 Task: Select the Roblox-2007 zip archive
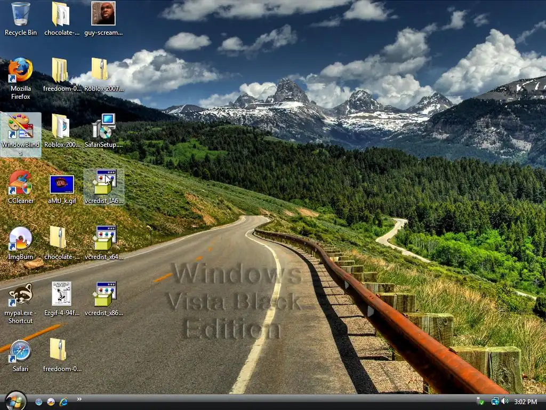[x=103, y=75]
